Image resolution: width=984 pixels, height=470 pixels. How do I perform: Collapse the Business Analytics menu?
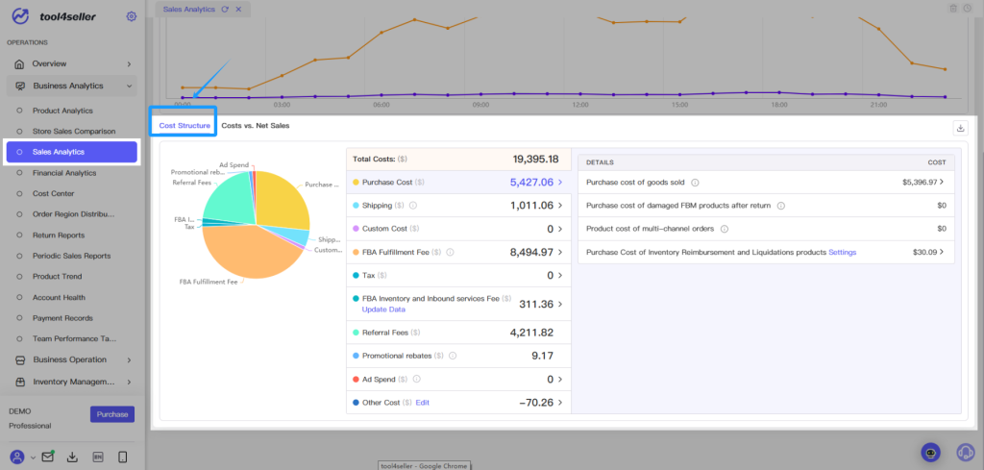point(129,86)
